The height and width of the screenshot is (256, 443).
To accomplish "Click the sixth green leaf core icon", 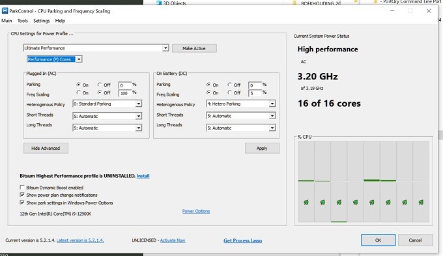I will (388, 203).
